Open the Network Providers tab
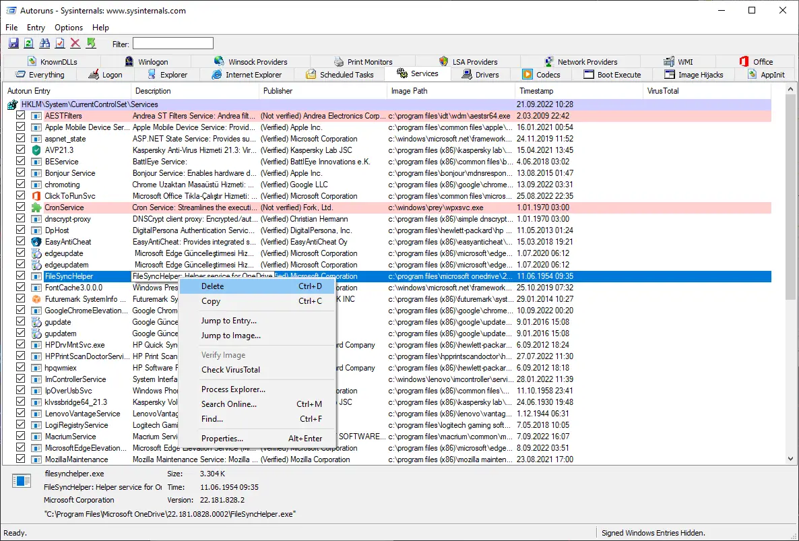This screenshot has width=799, height=541. [x=581, y=61]
